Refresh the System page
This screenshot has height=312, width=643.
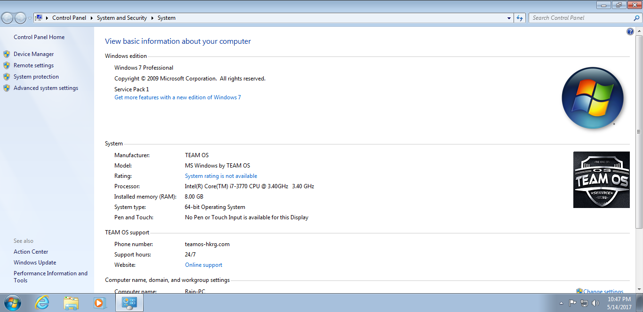[520, 18]
